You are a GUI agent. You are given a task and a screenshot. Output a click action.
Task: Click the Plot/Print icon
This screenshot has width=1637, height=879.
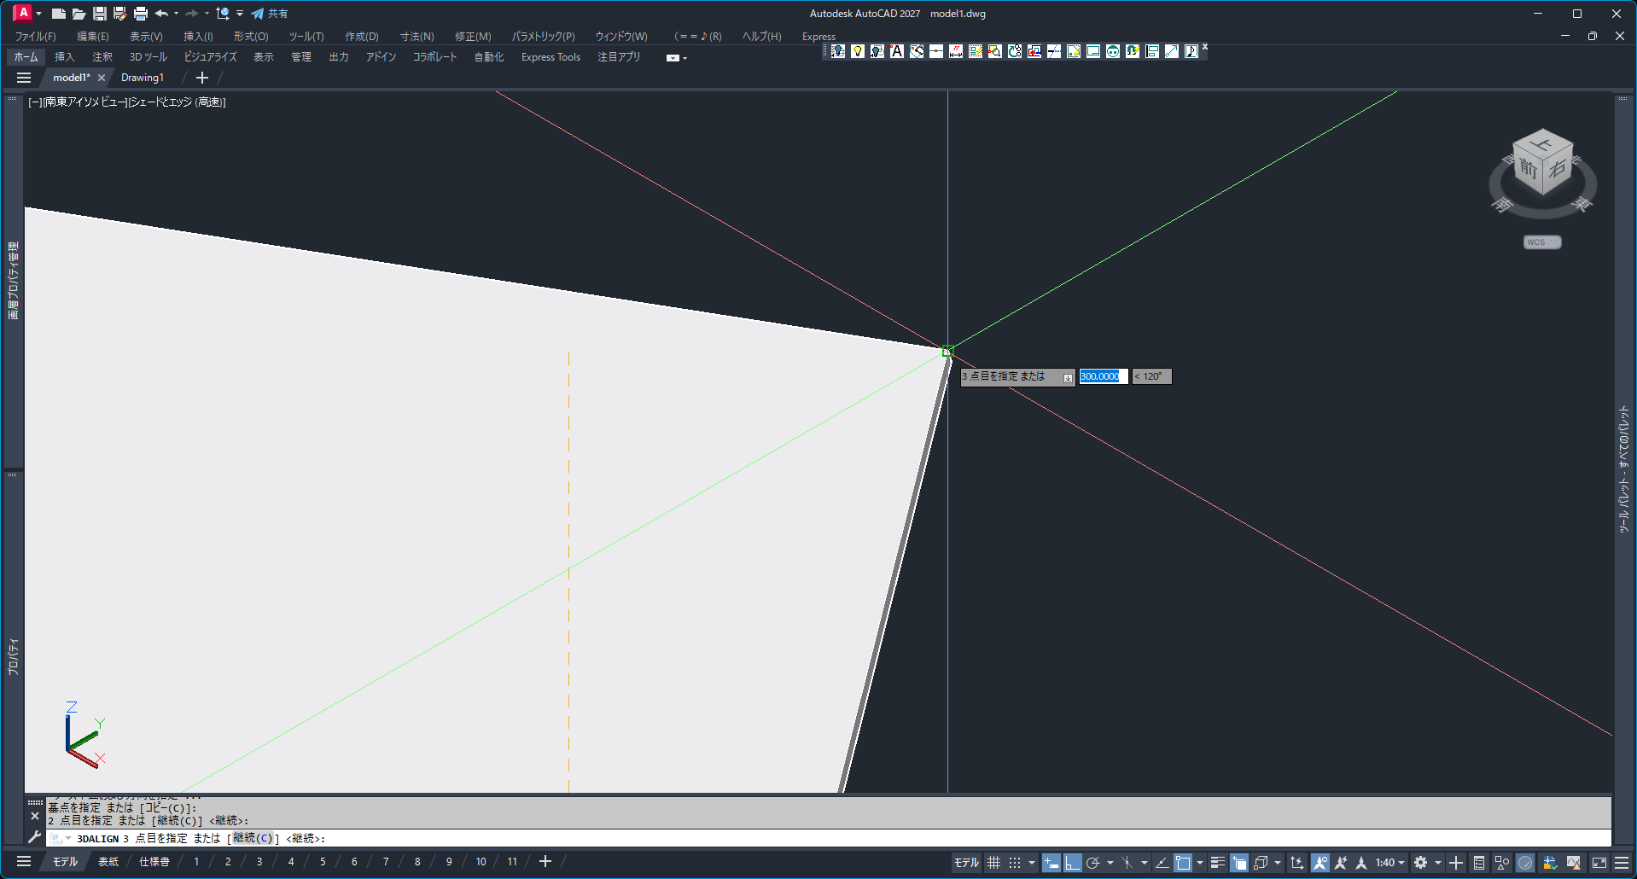pyautogui.click(x=141, y=14)
